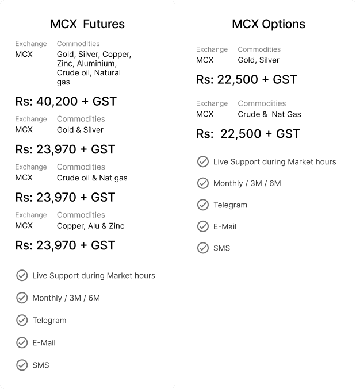Click checkmark icon next to Options SMS
This screenshot has height=389, width=356.
pos(203,248)
